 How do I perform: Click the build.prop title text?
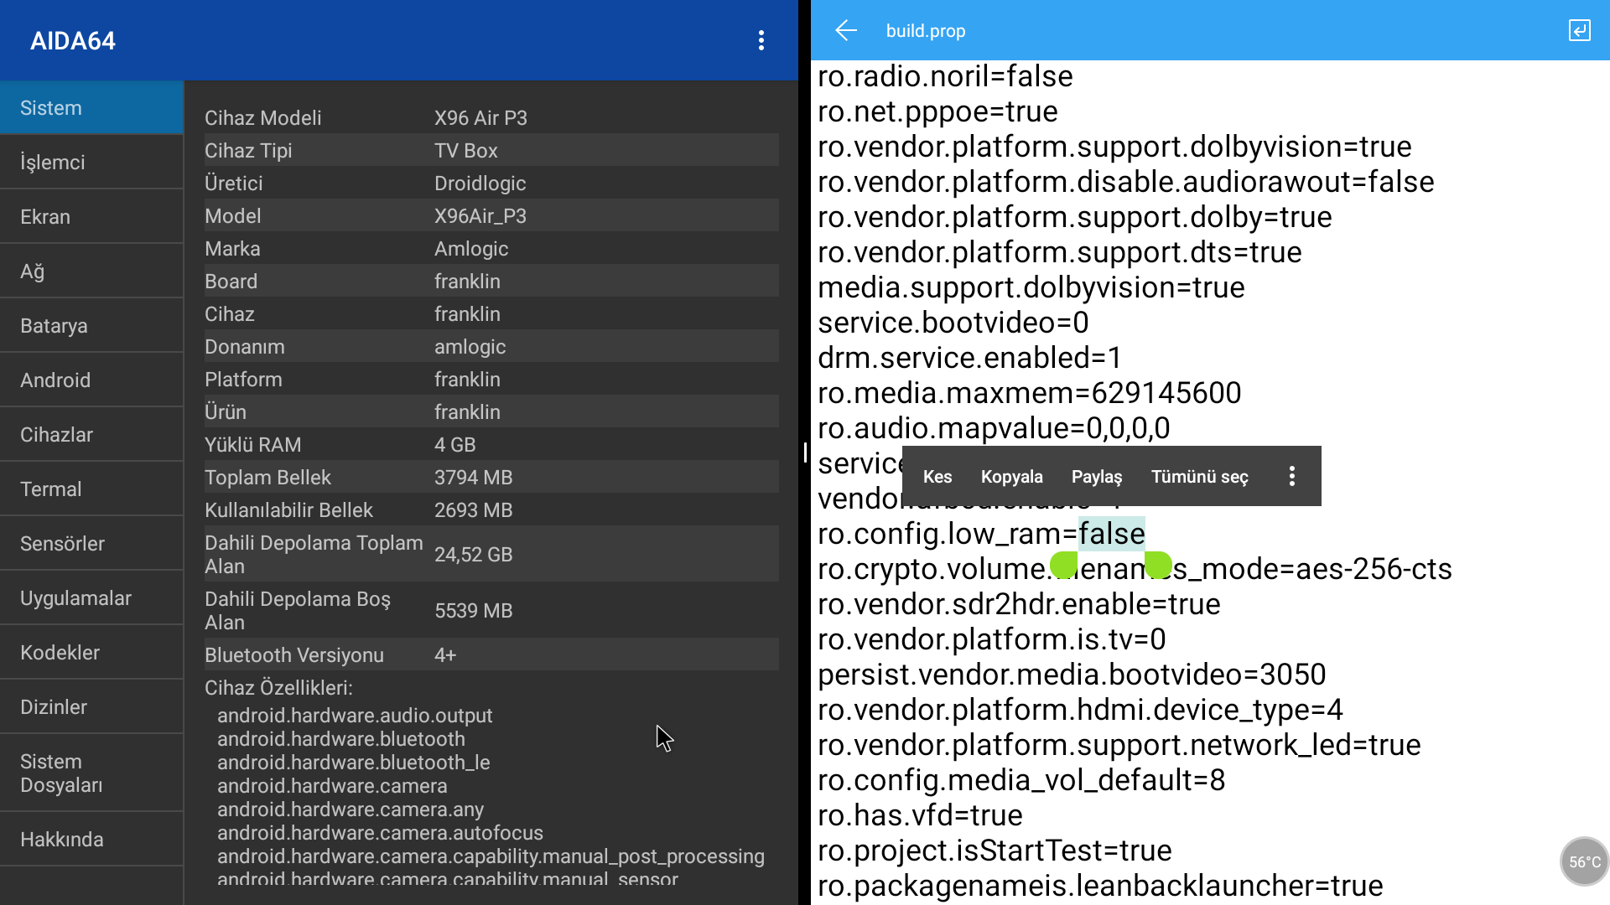(x=926, y=31)
